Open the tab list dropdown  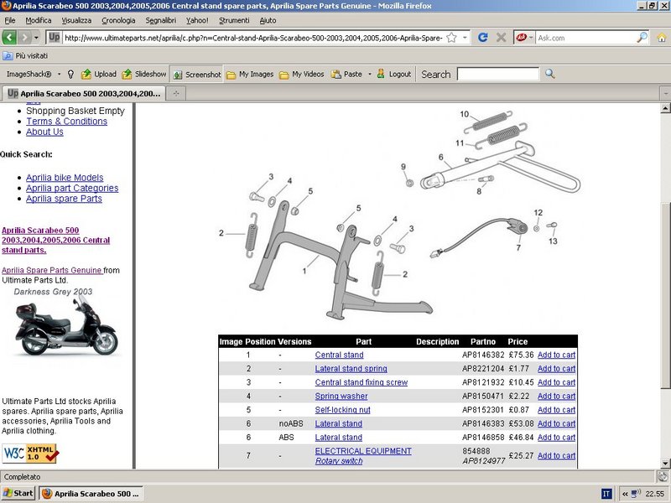pos(665,93)
